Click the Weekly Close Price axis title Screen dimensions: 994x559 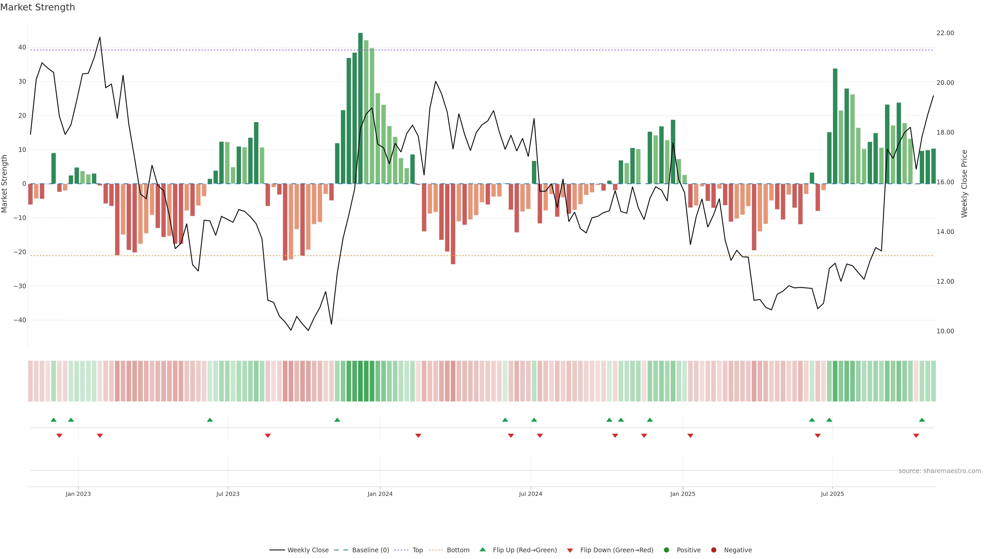tap(964, 184)
